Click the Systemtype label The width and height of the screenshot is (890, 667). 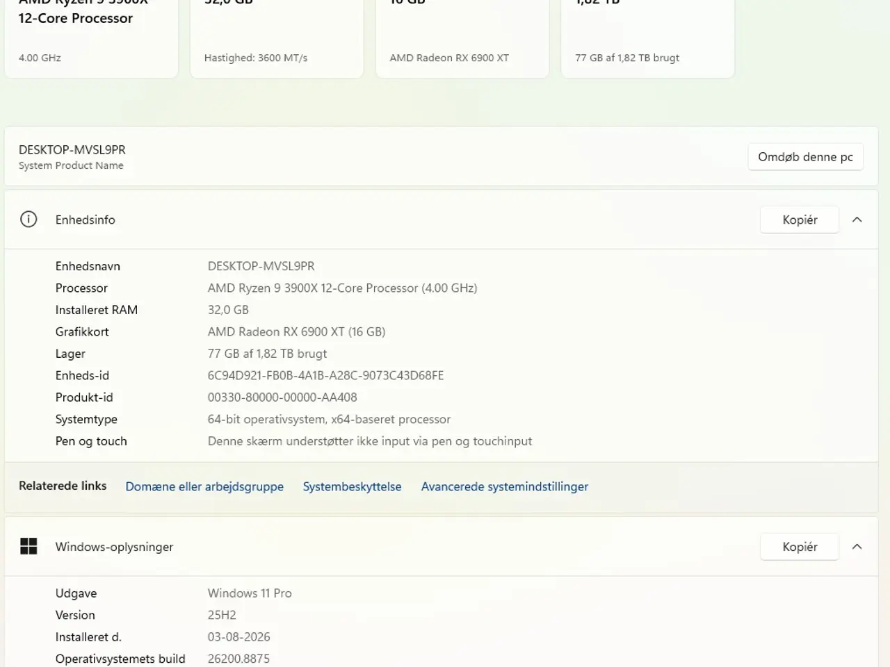click(x=86, y=419)
